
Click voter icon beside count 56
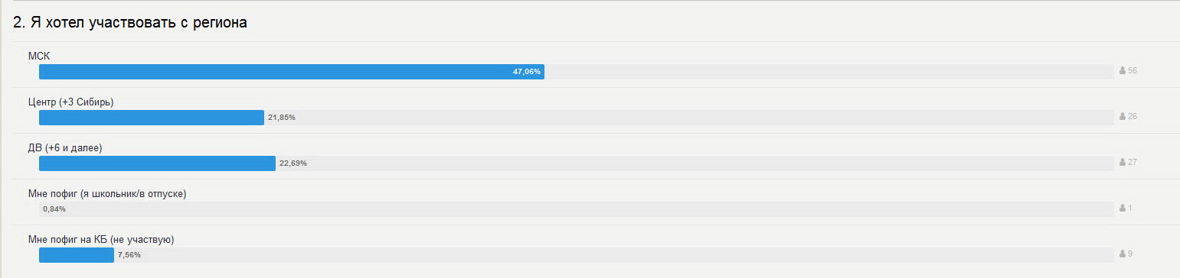pyautogui.click(x=1123, y=71)
